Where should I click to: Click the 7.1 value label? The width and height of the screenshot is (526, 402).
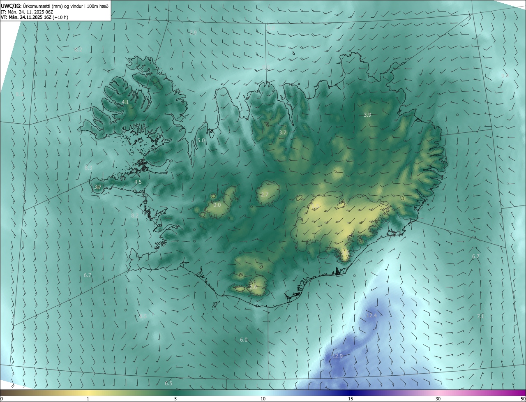pos(480,317)
